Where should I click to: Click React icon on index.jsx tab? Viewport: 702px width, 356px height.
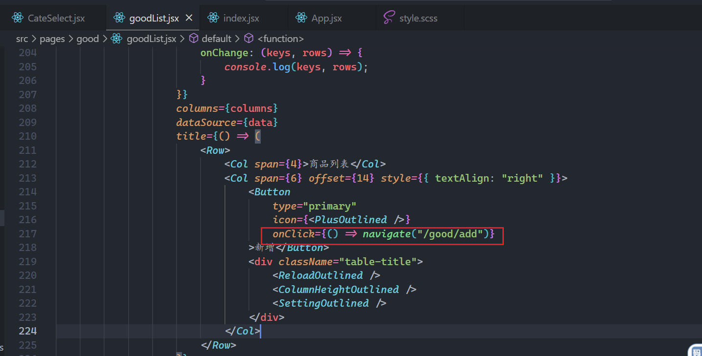213,18
